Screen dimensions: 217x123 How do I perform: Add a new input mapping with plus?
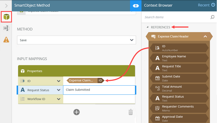click(x=76, y=112)
